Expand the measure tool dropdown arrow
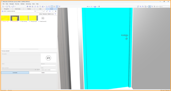 (90, 6)
